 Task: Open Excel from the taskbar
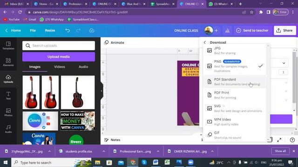(x=167, y=162)
